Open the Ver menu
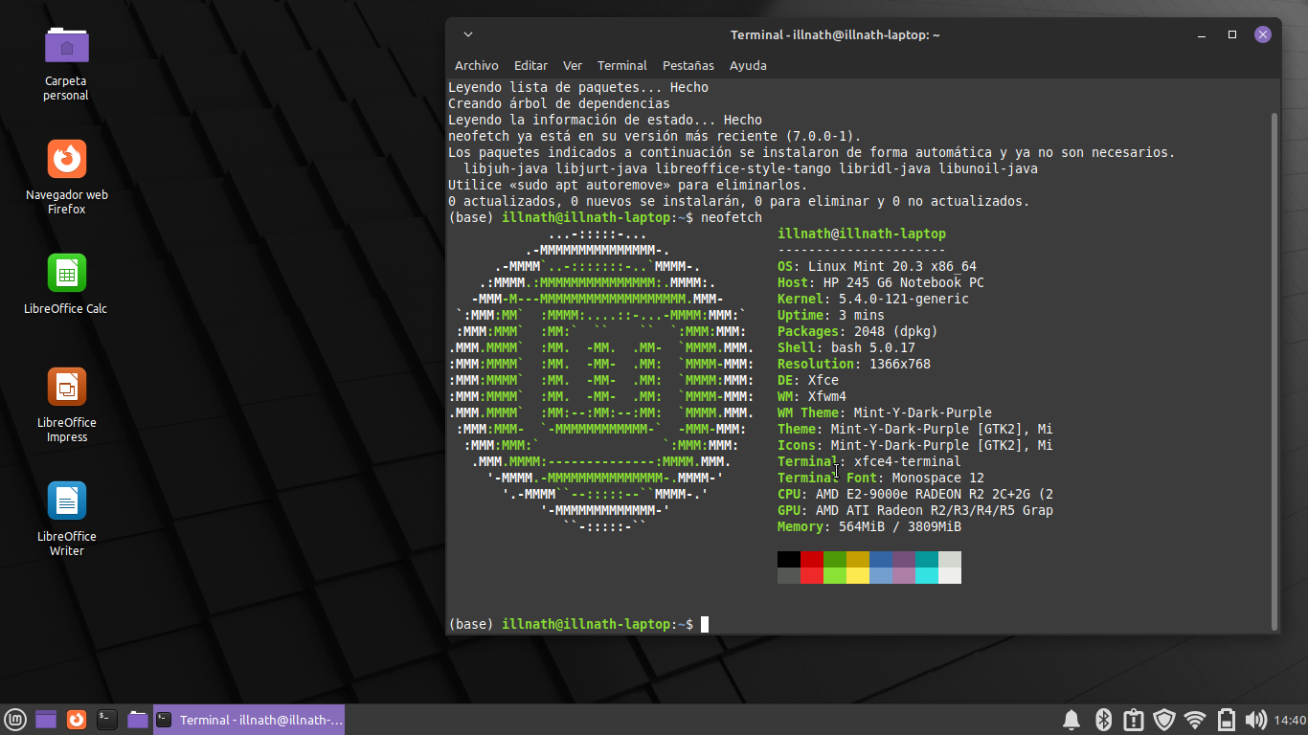Screen dimensions: 1308x735 573,66
